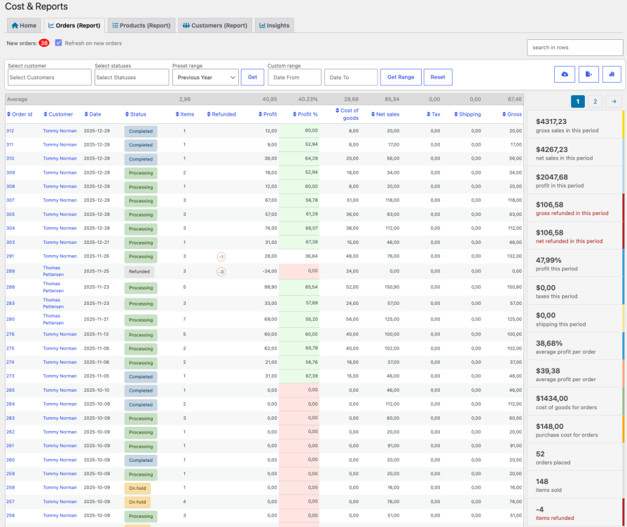Click $1434,00 cost of goods card
The height and width of the screenshot is (527, 627).
pyautogui.click(x=575, y=402)
